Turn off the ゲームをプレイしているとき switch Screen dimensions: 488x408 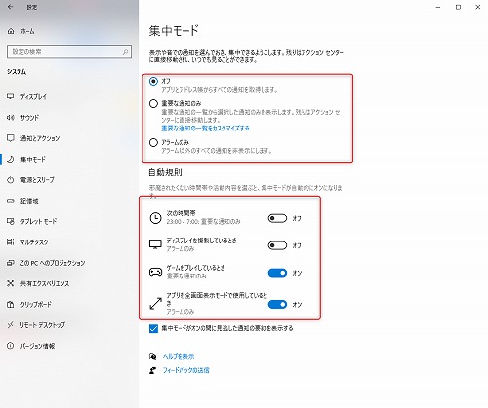(x=277, y=273)
